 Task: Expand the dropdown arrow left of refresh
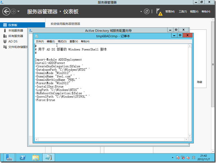(141, 11)
